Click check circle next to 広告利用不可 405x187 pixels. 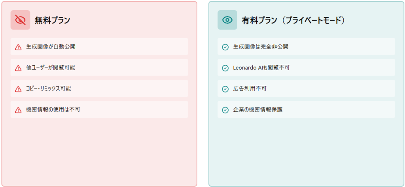pyautogui.click(x=225, y=89)
